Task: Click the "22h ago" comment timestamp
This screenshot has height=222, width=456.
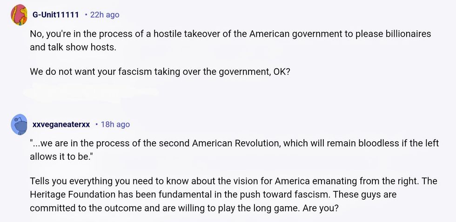Action: tap(105, 15)
